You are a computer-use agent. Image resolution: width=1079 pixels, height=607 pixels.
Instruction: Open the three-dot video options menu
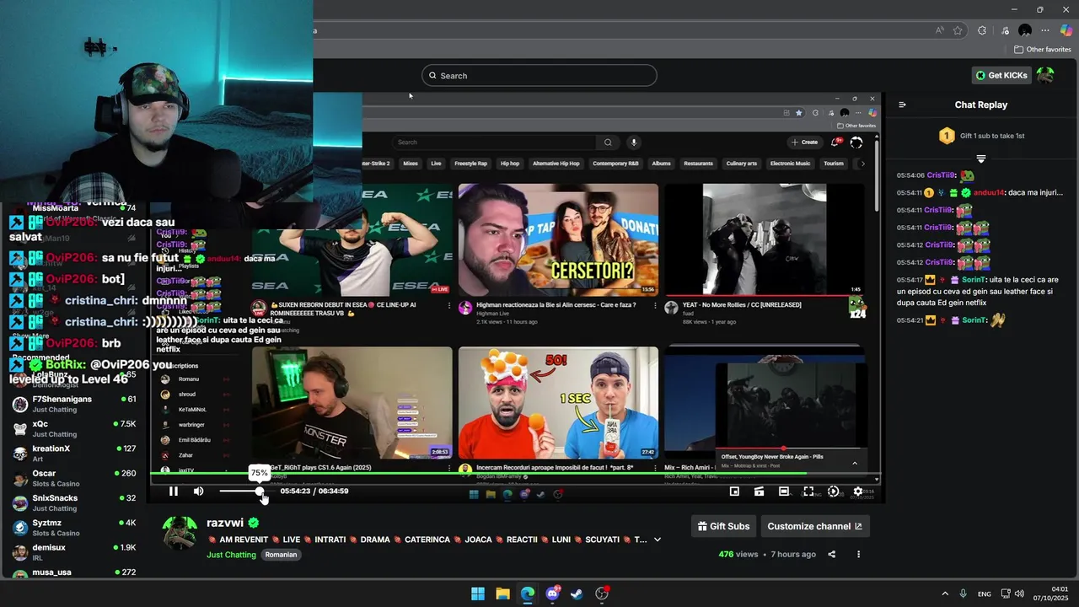click(x=858, y=555)
